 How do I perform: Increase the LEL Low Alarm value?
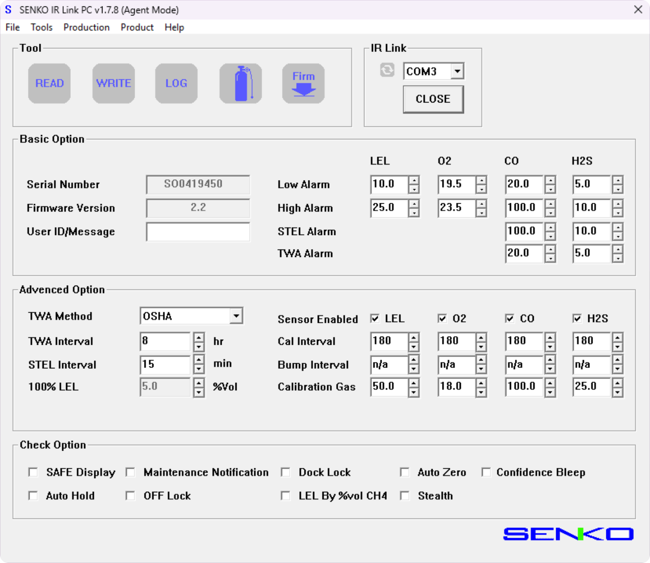click(414, 180)
